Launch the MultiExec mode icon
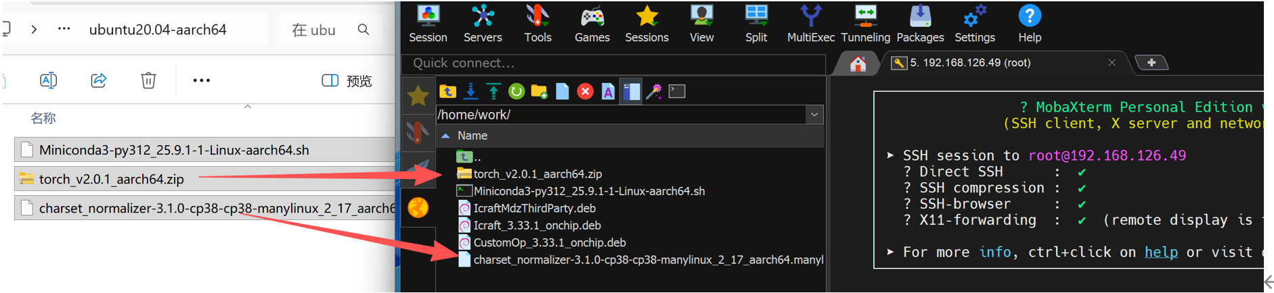Image resolution: width=1274 pixels, height=293 pixels. click(810, 23)
